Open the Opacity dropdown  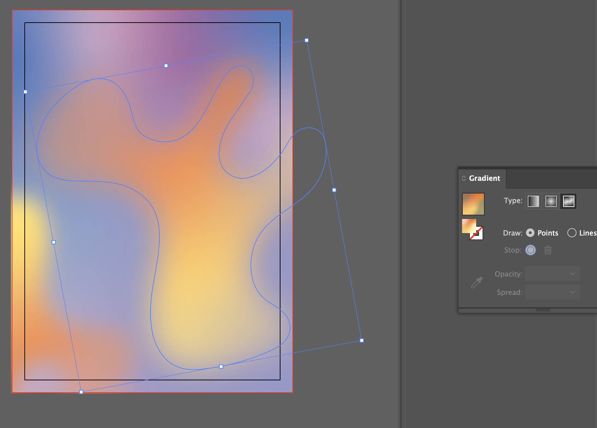click(552, 274)
